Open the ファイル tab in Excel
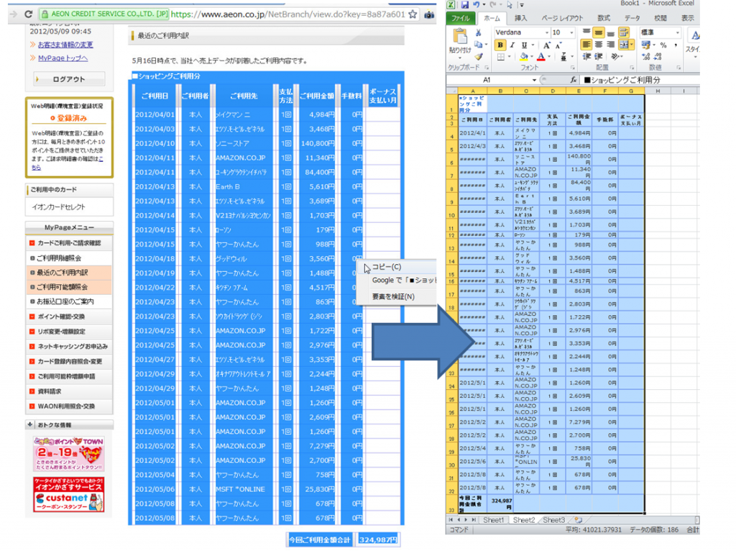736x551 pixels. pos(461,18)
